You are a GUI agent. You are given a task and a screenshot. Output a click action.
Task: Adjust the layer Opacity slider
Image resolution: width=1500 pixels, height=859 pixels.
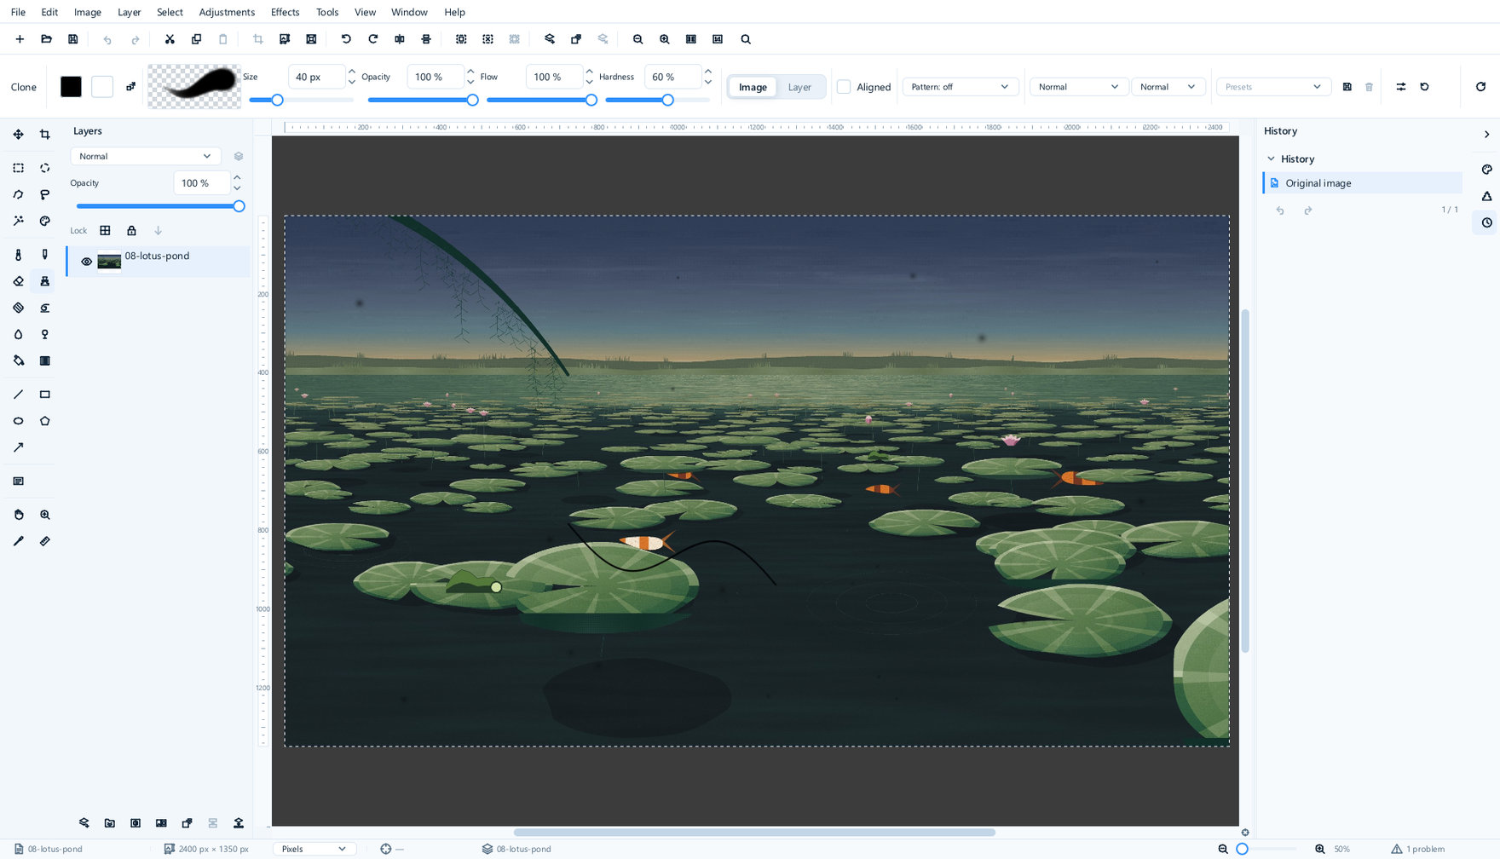pyautogui.click(x=159, y=206)
